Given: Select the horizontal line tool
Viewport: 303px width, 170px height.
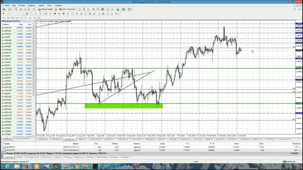Looking at the screenshot, I should (x=18, y=14).
